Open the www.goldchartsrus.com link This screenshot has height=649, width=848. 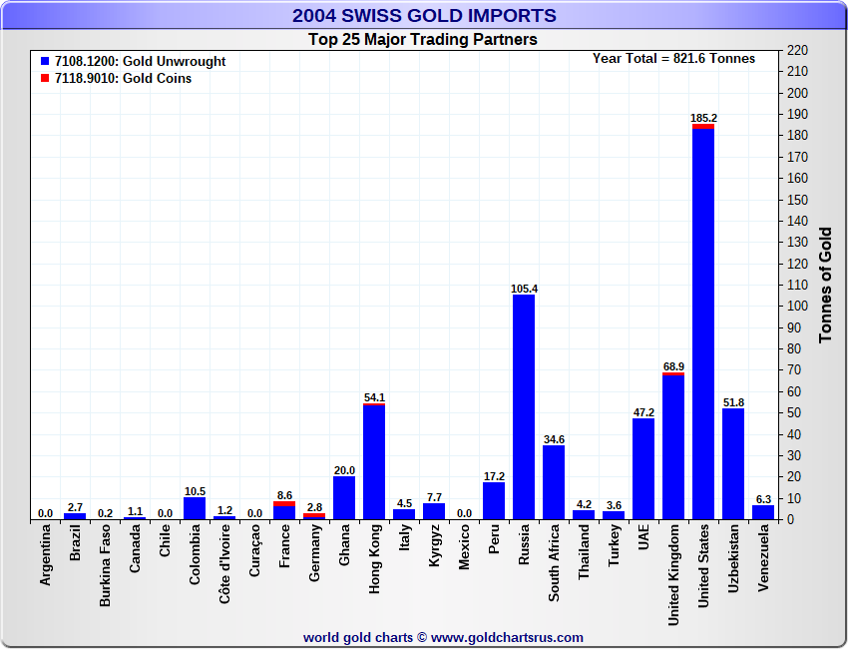coord(507,638)
